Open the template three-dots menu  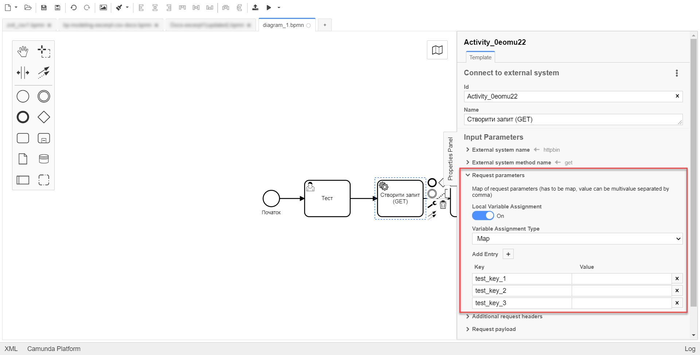click(x=677, y=73)
